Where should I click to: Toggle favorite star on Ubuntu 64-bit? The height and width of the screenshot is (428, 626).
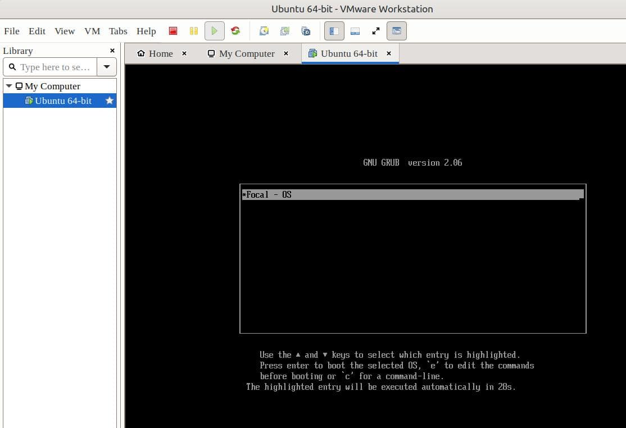click(x=110, y=101)
